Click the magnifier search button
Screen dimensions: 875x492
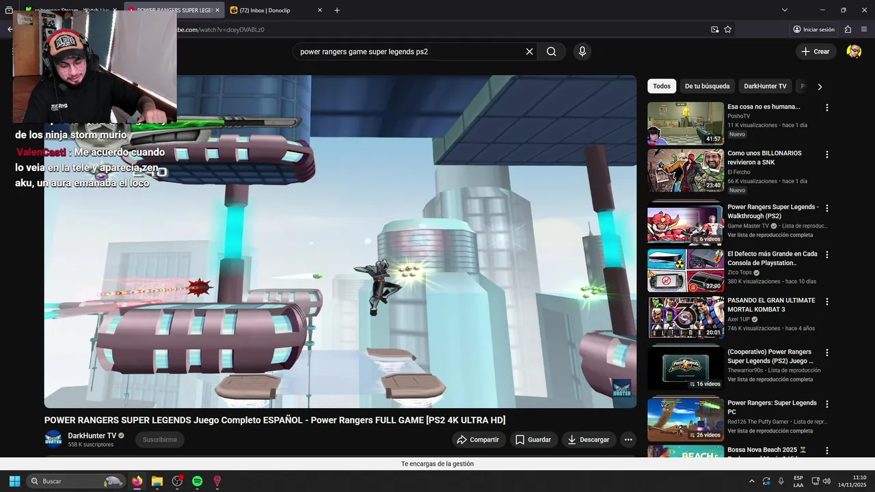click(x=551, y=51)
